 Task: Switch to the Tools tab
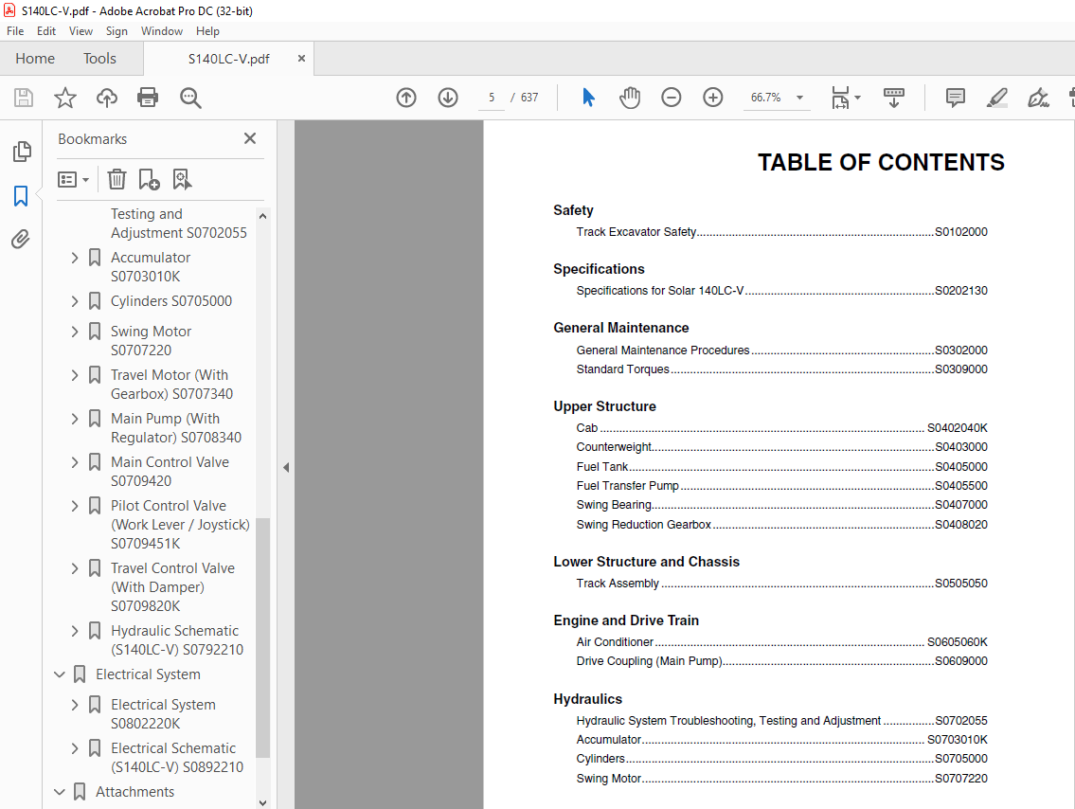point(100,59)
